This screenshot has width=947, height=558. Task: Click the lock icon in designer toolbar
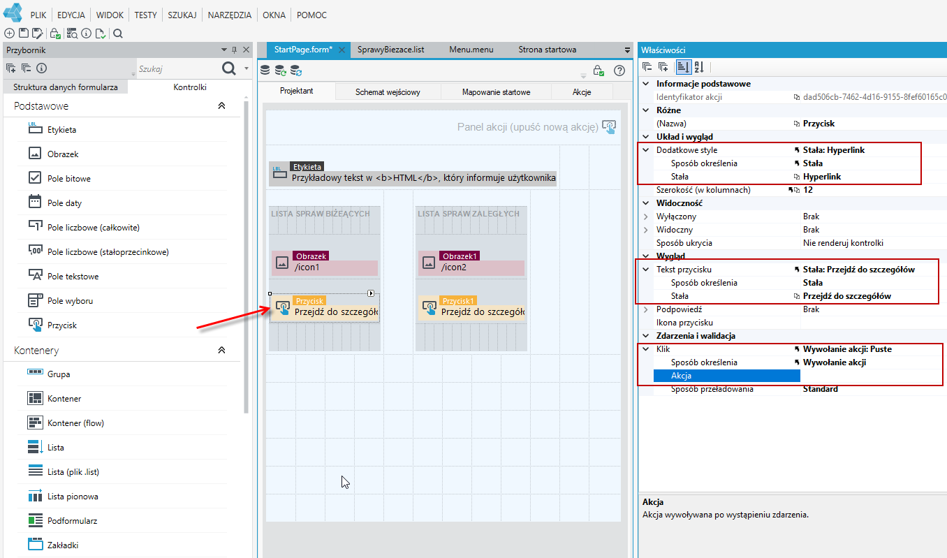point(599,70)
